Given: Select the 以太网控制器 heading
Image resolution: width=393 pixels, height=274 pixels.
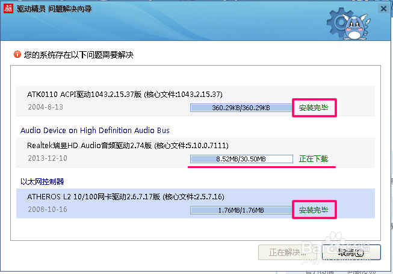Looking at the screenshot, I should coord(42,181).
